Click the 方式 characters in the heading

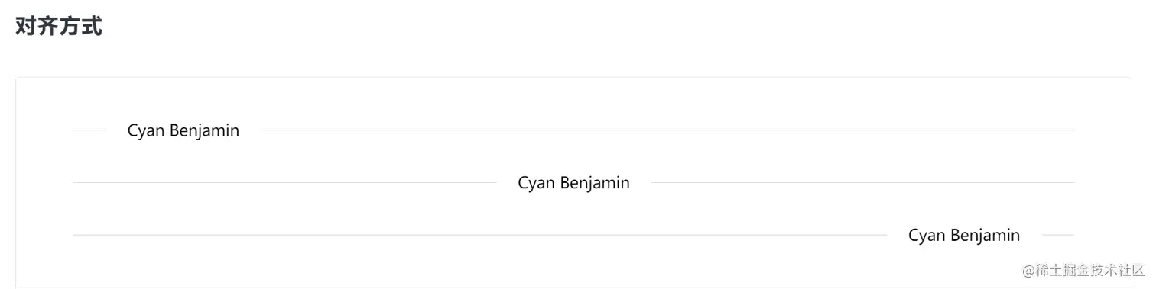[81, 27]
